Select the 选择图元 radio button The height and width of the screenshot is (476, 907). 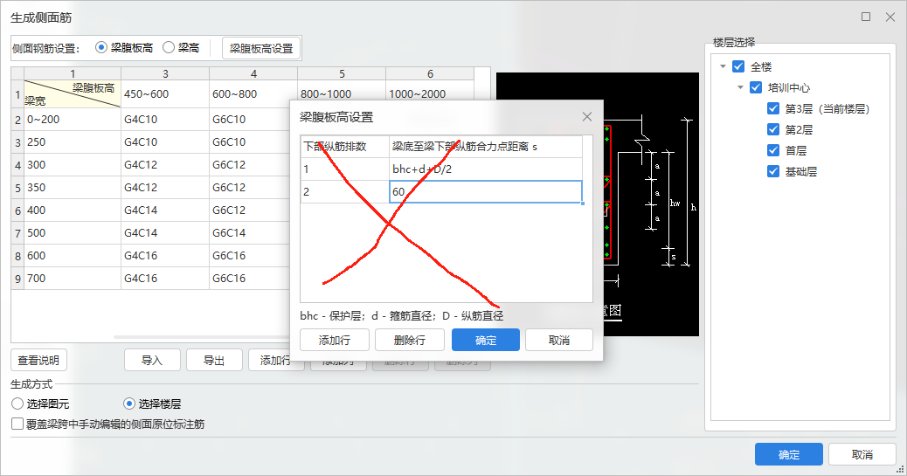pos(17,404)
